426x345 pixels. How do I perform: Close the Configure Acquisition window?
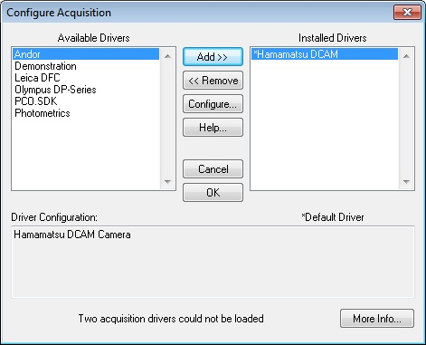(407, 12)
